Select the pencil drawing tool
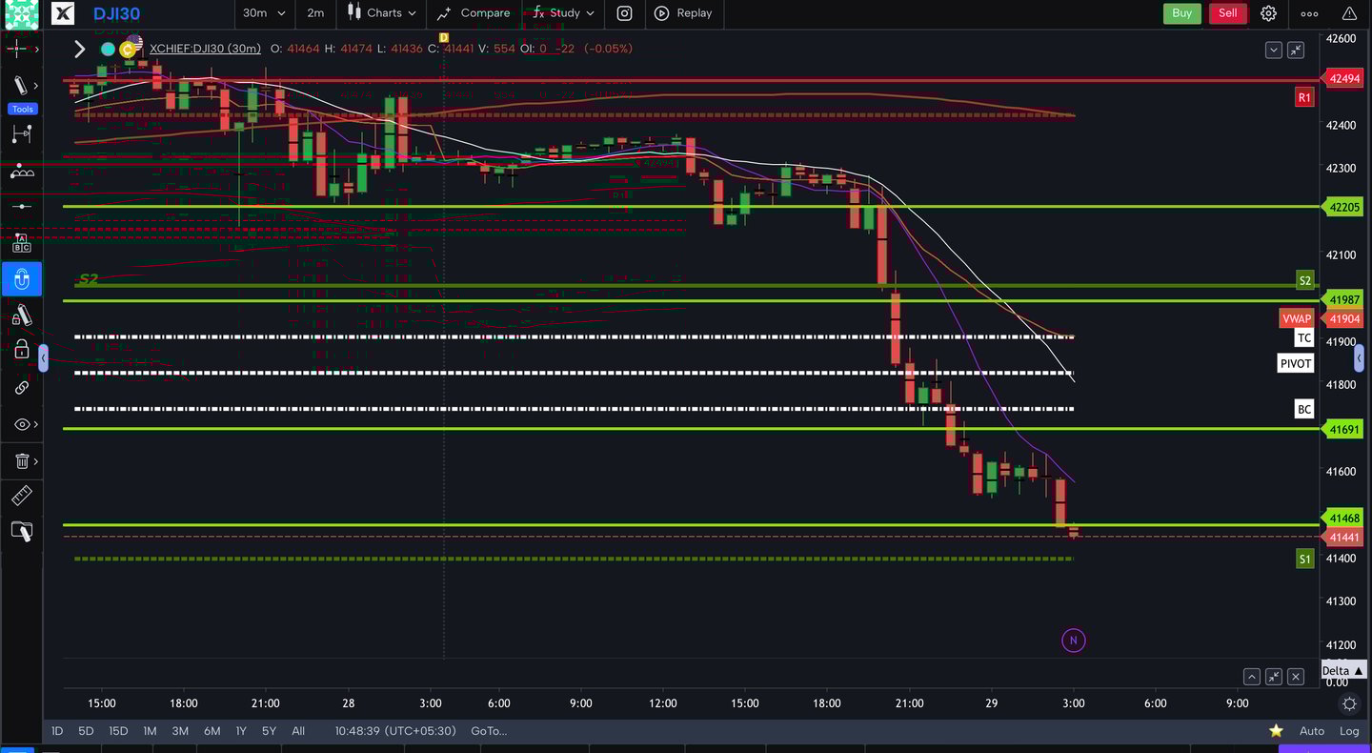The height and width of the screenshot is (753, 1372). [19, 86]
